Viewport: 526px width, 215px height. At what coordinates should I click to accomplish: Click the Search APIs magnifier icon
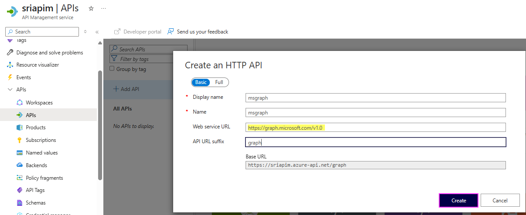tap(114, 49)
